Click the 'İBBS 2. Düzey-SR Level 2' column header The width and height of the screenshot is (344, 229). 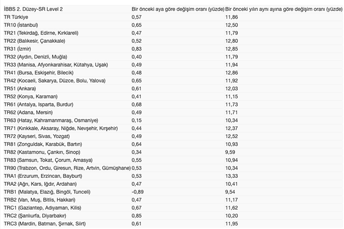point(34,9)
